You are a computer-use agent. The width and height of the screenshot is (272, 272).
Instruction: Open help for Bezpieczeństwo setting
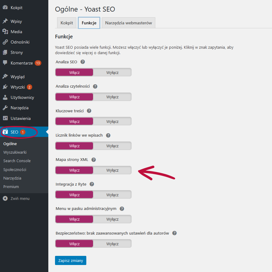174,233
